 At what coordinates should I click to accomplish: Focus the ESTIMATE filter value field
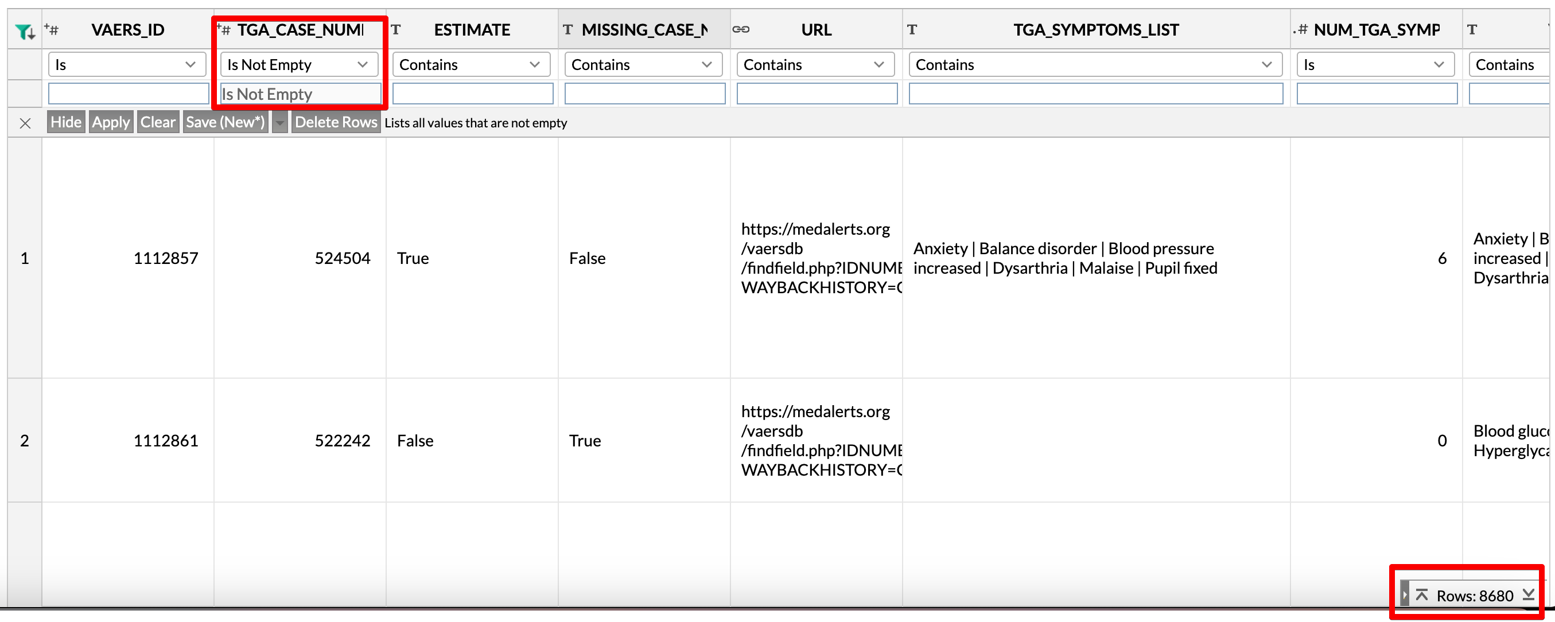[473, 94]
